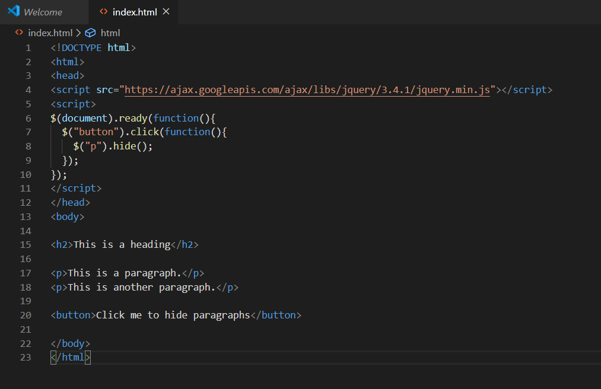Close the index.html tab
Screen dimensions: 601x389
[x=167, y=11]
